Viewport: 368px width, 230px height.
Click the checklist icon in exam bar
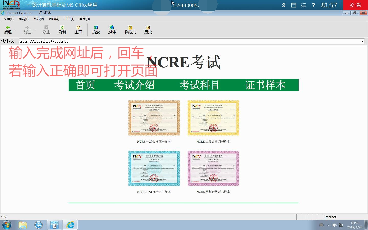pos(304,5)
